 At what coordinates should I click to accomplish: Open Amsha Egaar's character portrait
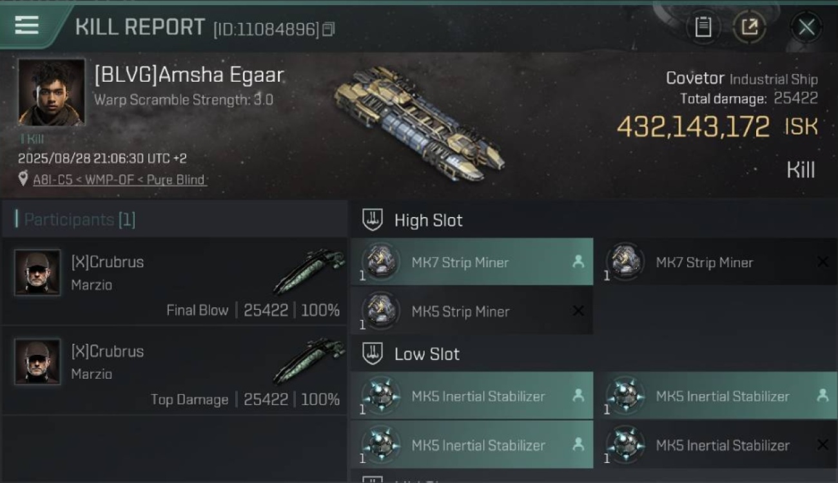(52, 93)
